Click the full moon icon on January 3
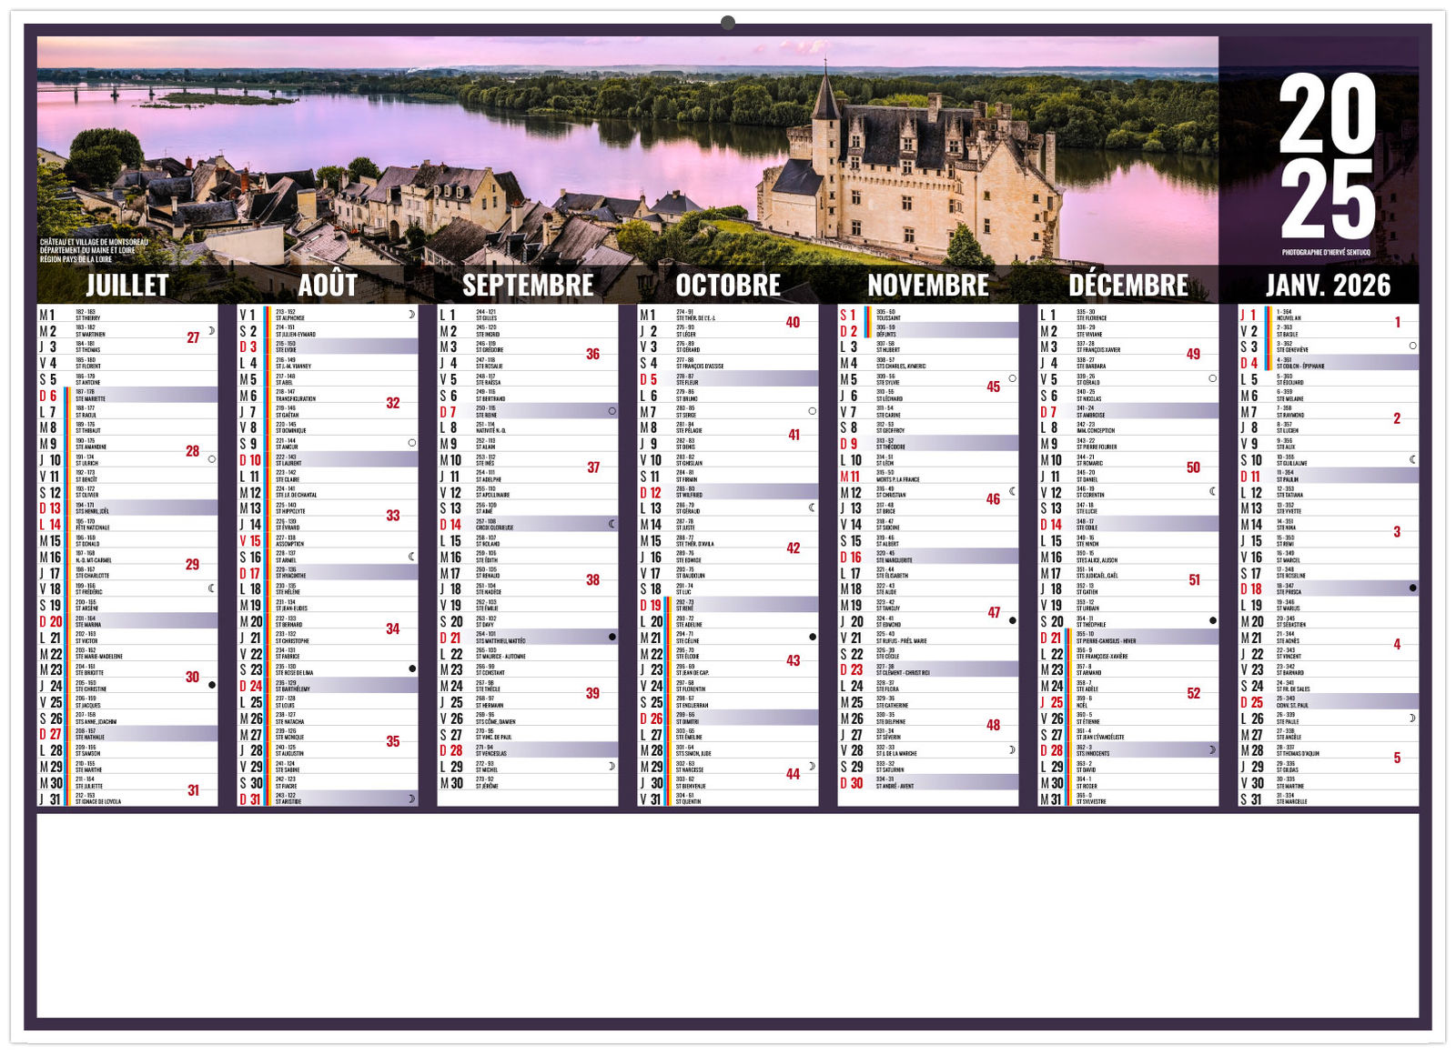 1413,346
